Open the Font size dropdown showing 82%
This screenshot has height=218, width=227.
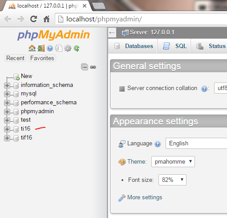[172, 180]
